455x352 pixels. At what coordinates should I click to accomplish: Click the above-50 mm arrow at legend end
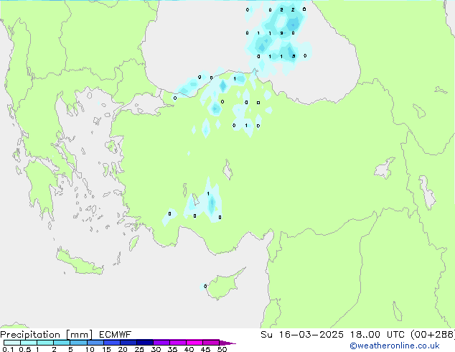point(227,343)
